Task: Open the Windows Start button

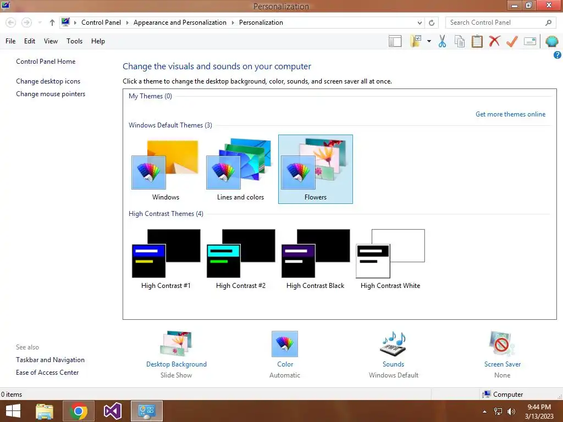Action: click(x=13, y=411)
